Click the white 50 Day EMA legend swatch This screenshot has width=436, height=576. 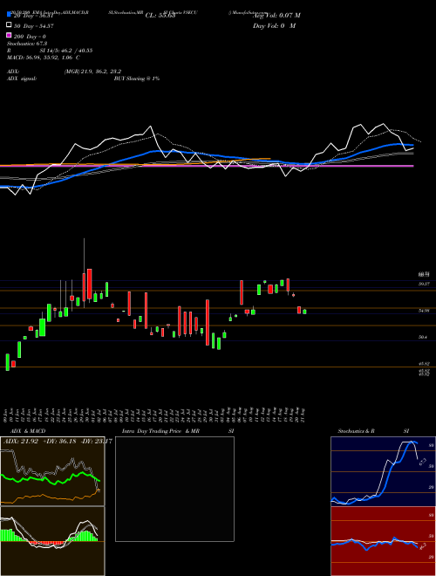click(9, 25)
